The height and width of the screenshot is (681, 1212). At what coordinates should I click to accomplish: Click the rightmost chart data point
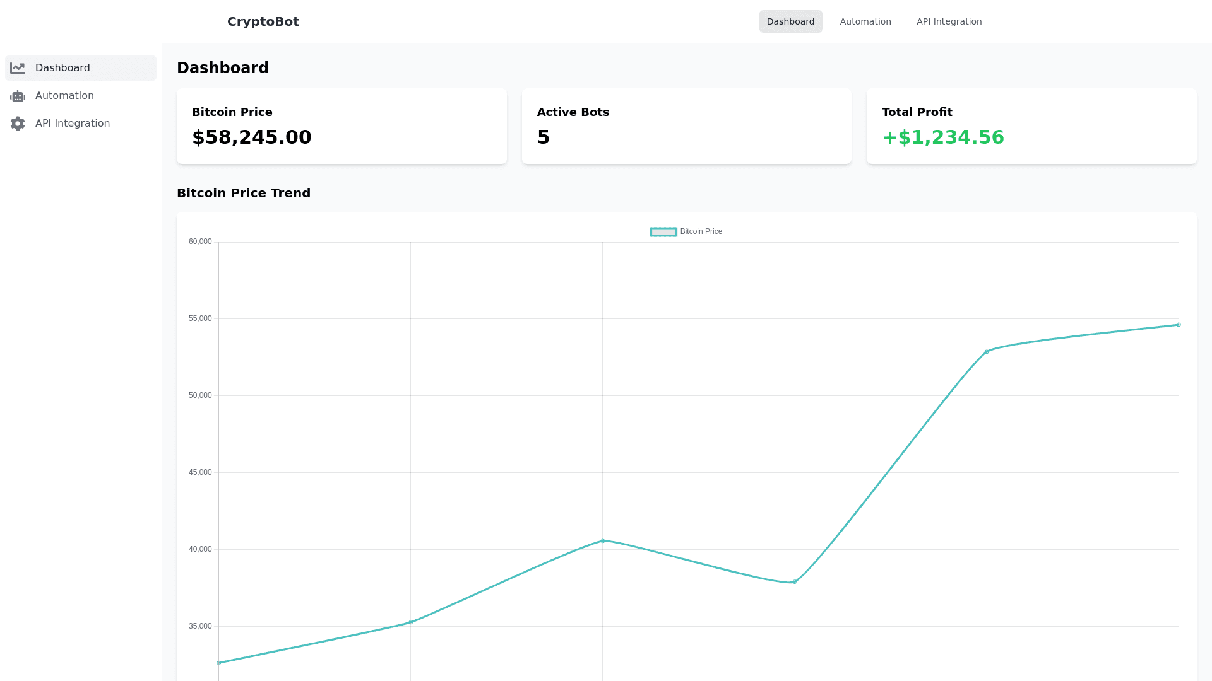(1178, 325)
